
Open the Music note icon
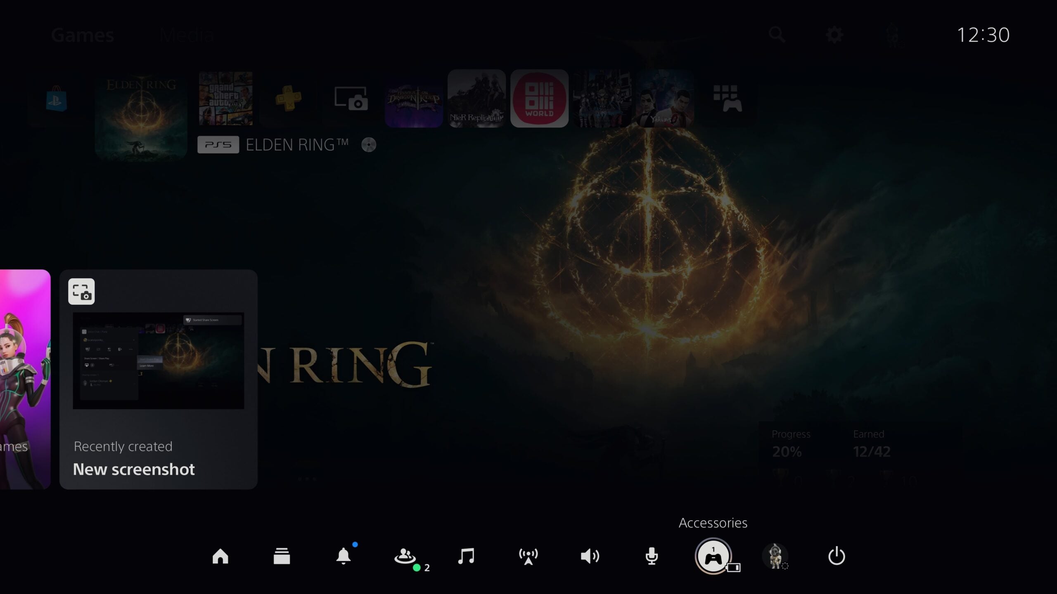tap(466, 556)
